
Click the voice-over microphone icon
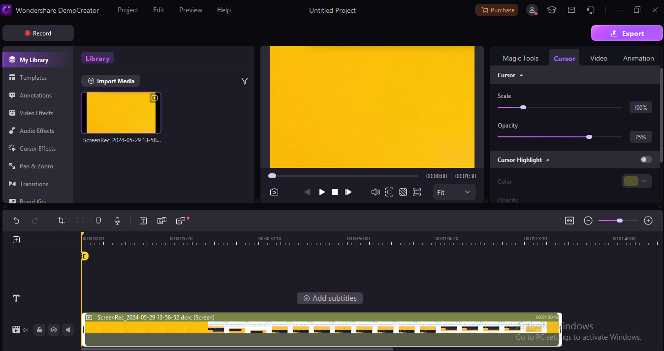pos(117,221)
